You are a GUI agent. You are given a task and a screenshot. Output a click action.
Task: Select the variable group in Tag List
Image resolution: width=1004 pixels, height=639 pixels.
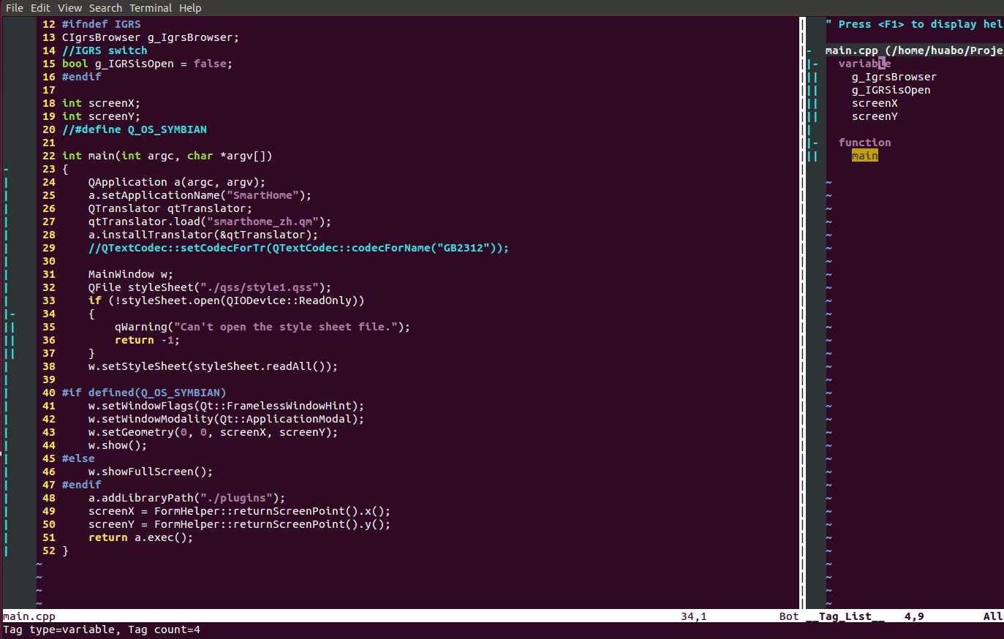[x=865, y=64]
